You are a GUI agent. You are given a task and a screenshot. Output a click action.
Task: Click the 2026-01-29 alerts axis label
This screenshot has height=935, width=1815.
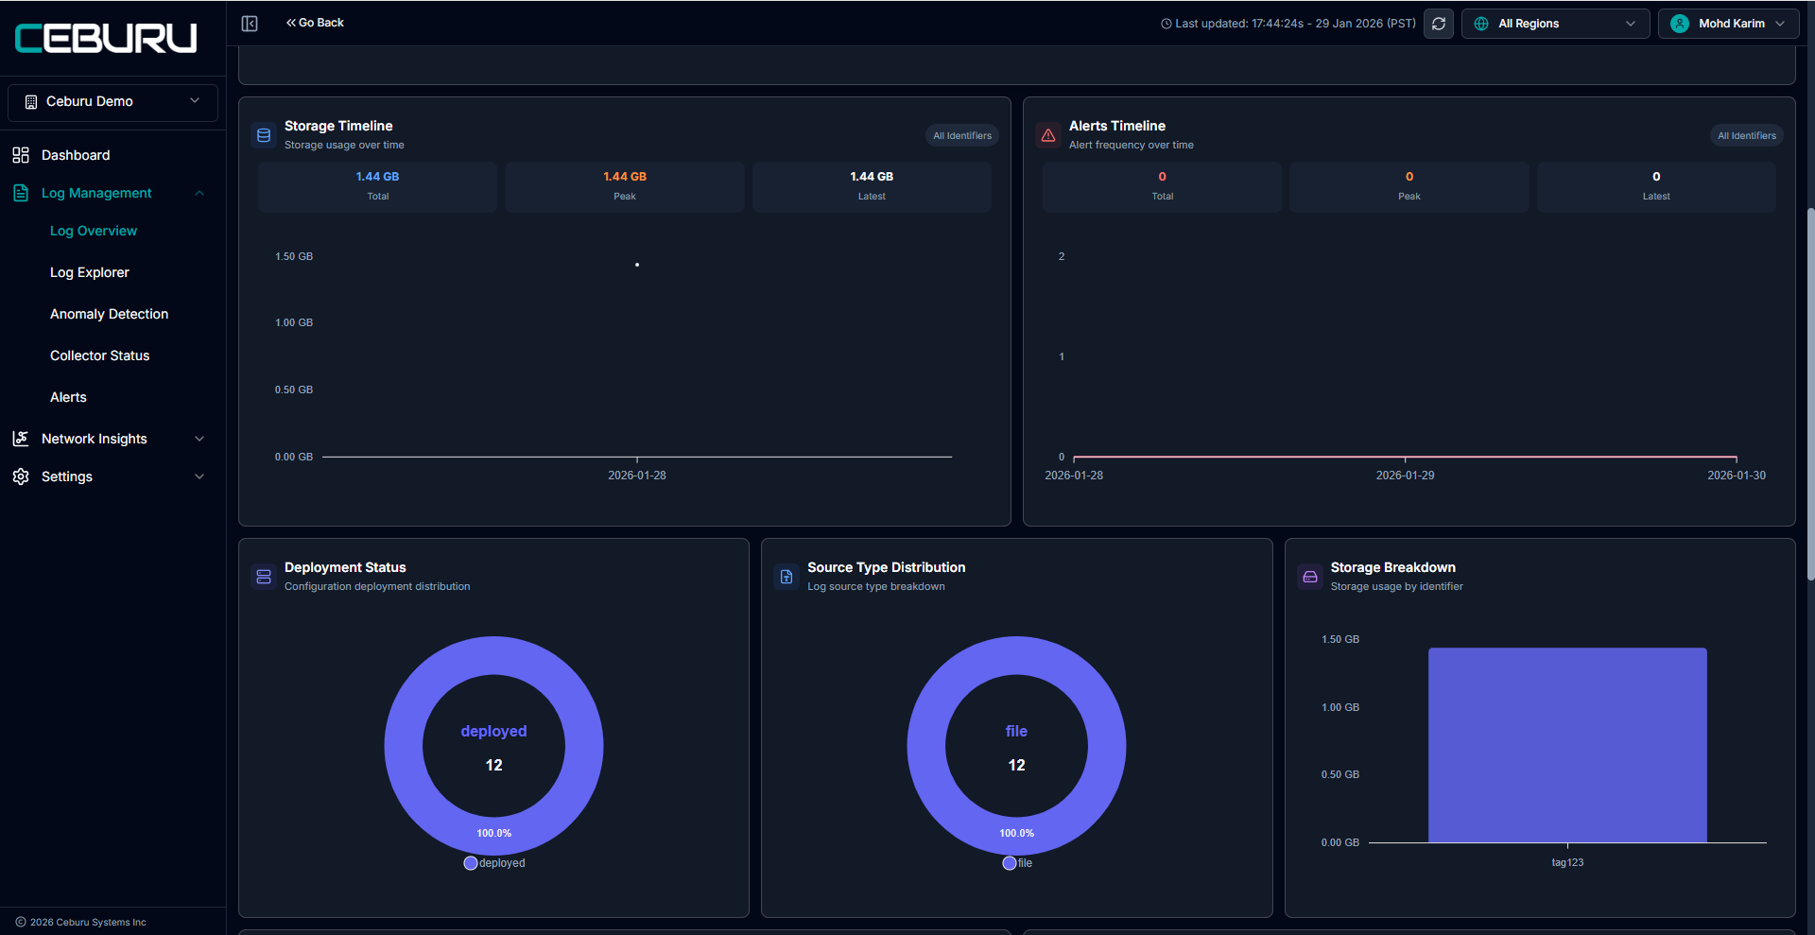(1405, 476)
